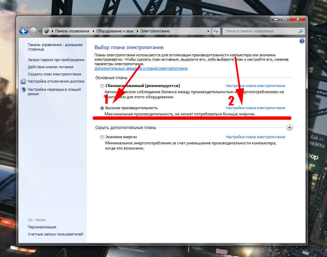Open 'Учетные записи пользователей' link
Image resolution: width=327 pixels, height=257 pixels.
[55, 234]
